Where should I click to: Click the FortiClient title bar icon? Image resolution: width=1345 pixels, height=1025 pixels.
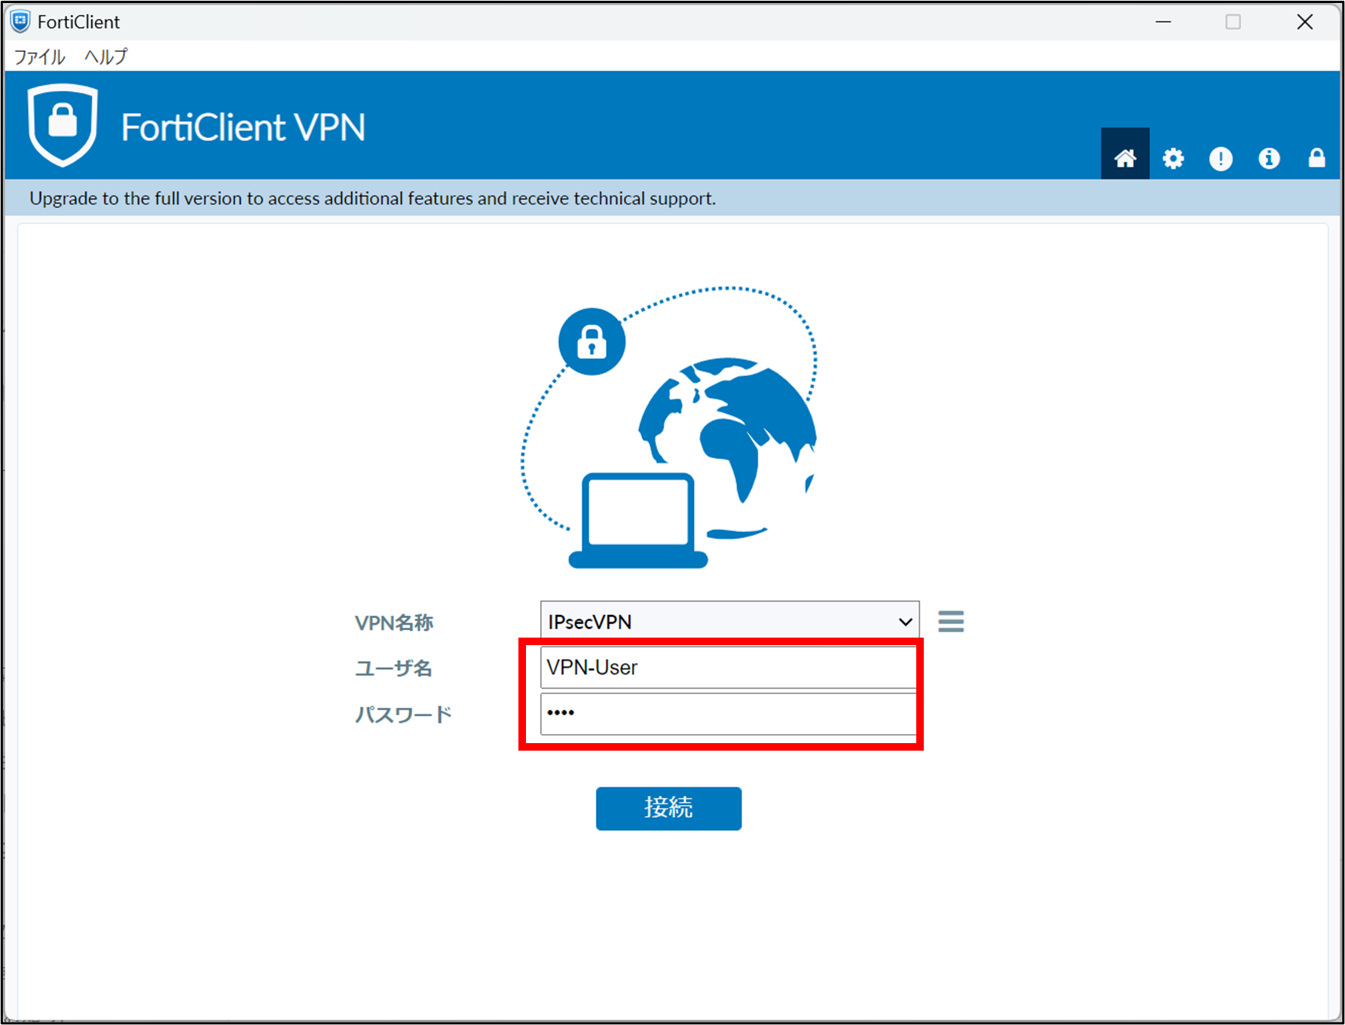coord(20,22)
